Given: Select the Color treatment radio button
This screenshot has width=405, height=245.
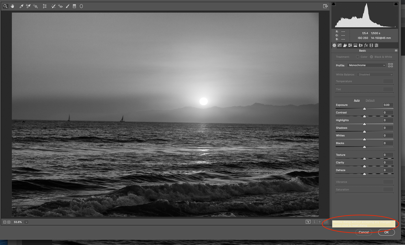Looking at the screenshot, I should pos(358,57).
